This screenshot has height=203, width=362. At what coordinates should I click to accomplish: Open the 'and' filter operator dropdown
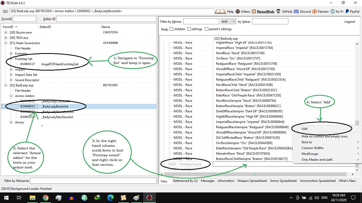click(x=228, y=21)
